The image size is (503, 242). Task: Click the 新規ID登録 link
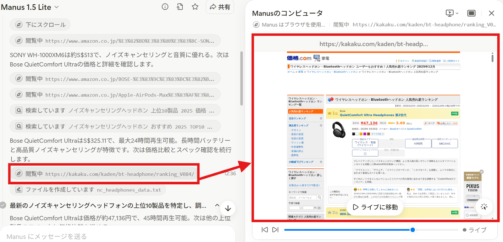point(419,61)
